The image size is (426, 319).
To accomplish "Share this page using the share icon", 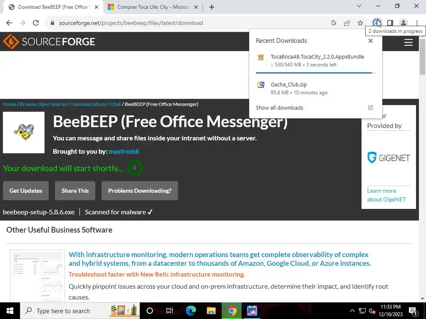I will tap(347, 23).
